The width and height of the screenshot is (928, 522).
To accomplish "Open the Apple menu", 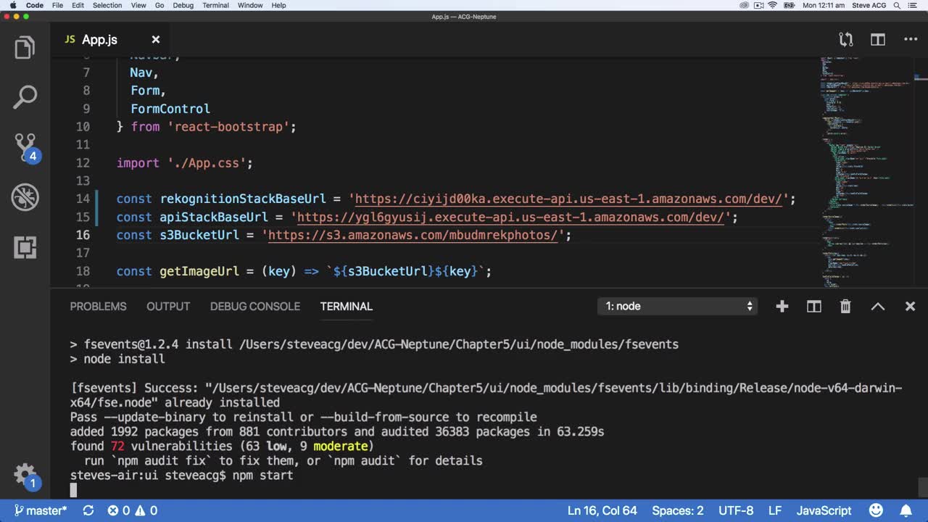I will pyautogui.click(x=12, y=5).
